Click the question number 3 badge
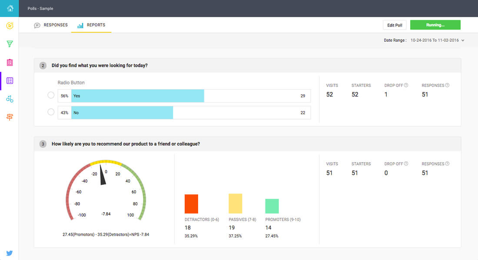478x260 pixels. coord(43,144)
